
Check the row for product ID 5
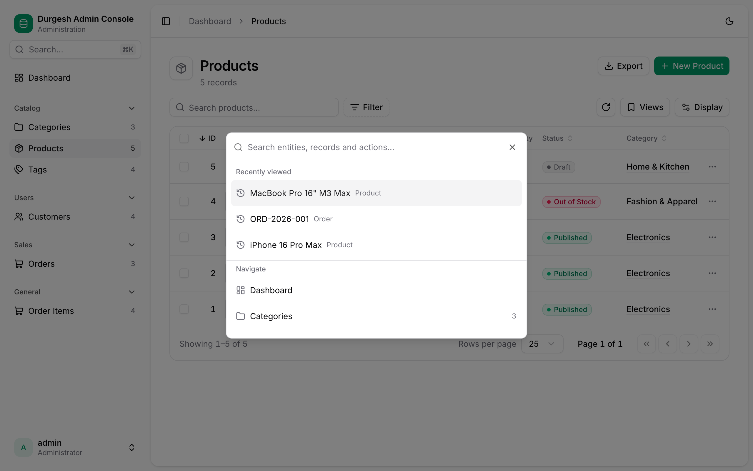click(184, 167)
